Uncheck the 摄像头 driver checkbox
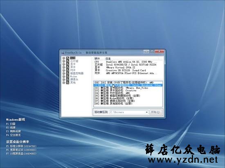 [67, 80]
